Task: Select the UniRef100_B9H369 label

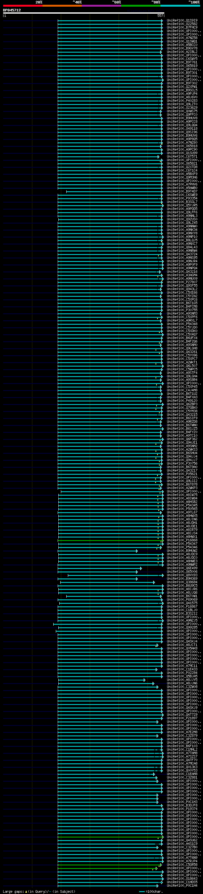Action: tap(182, 578)
